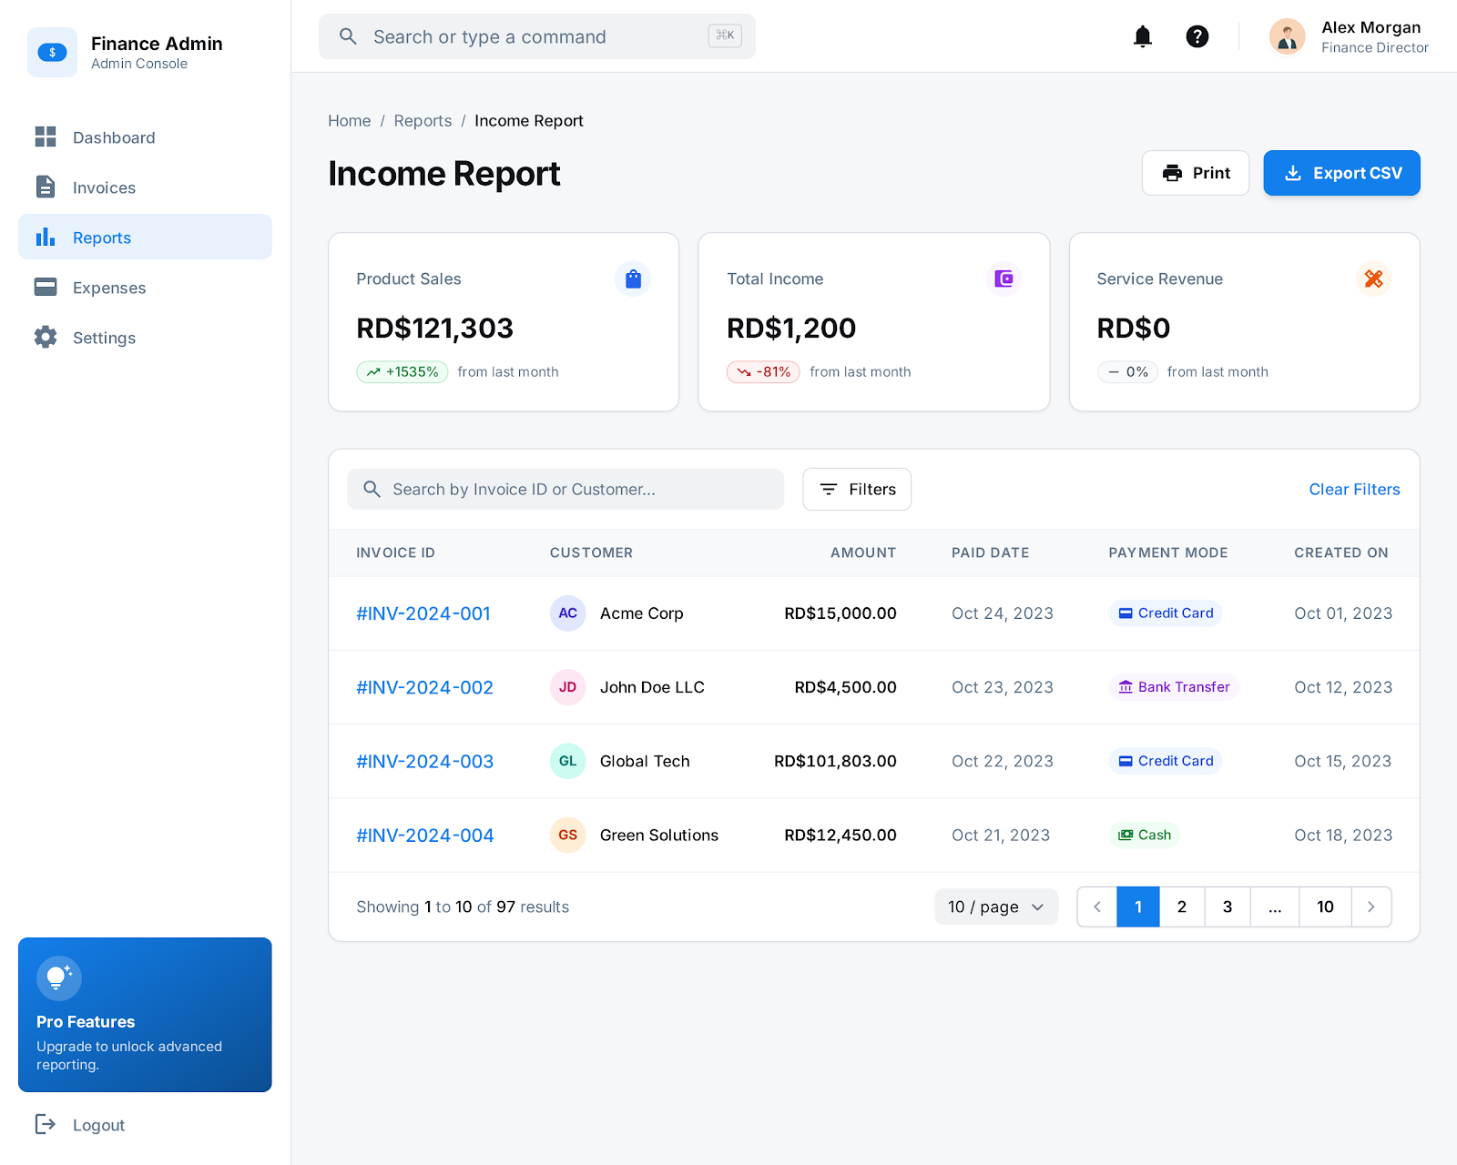Click the Print button
The width and height of the screenshot is (1457, 1165).
(1195, 173)
